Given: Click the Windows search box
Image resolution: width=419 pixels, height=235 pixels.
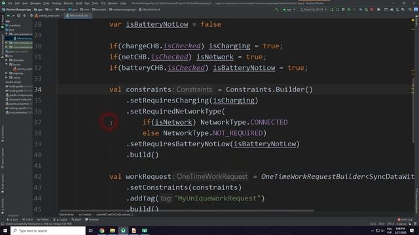Looking at the screenshot, I should pyautogui.click(x=48, y=230).
